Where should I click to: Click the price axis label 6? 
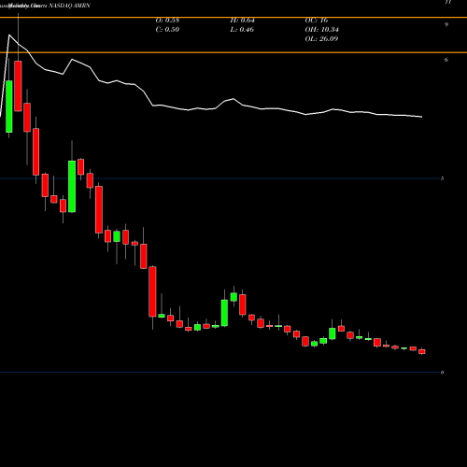446,60
